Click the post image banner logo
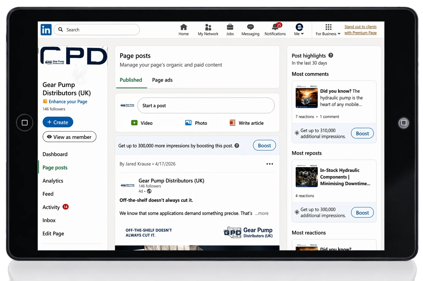The image size is (423, 281). tap(248, 232)
